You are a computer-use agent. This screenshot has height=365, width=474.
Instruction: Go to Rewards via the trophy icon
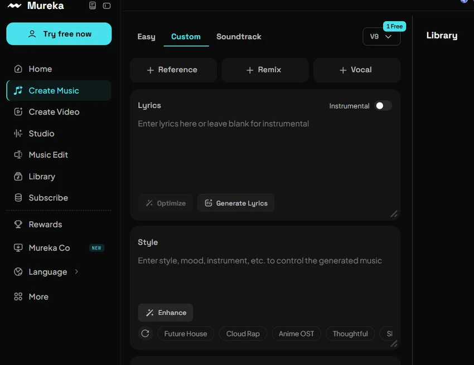click(x=18, y=224)
